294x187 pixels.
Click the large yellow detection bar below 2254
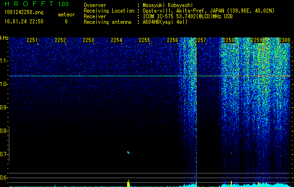pos(129,183)
